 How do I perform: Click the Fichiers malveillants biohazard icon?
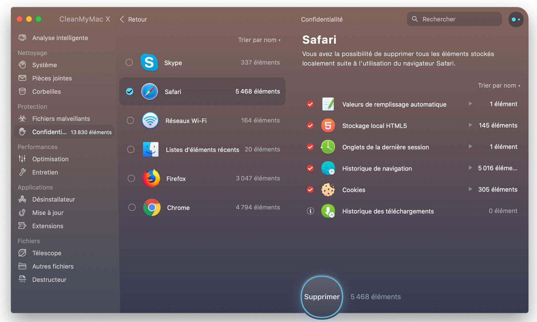(x=22, y=119)
